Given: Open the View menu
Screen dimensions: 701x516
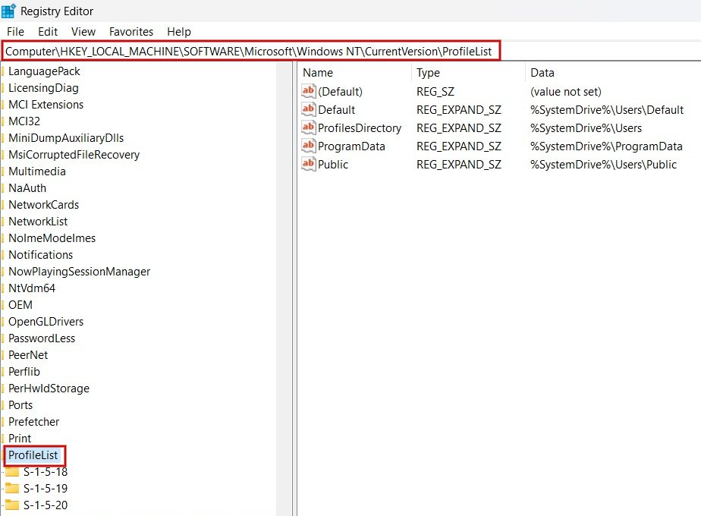Looking at the screenshot, I should click(83, 32).
